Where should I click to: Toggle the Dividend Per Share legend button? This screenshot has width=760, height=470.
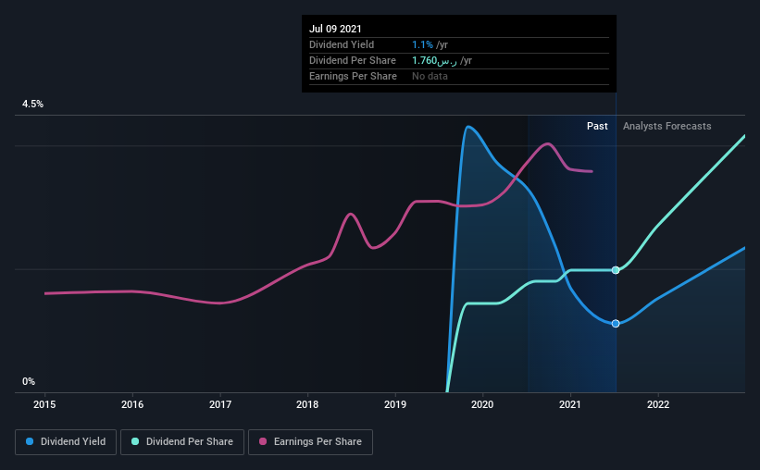[182, 442]
